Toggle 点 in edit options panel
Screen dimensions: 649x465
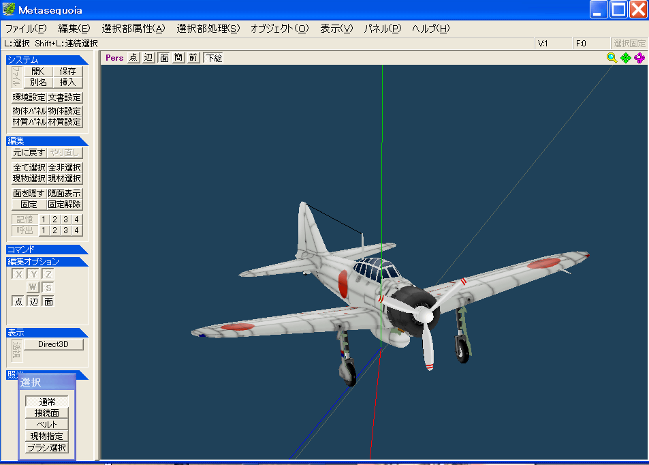point(18,301)
